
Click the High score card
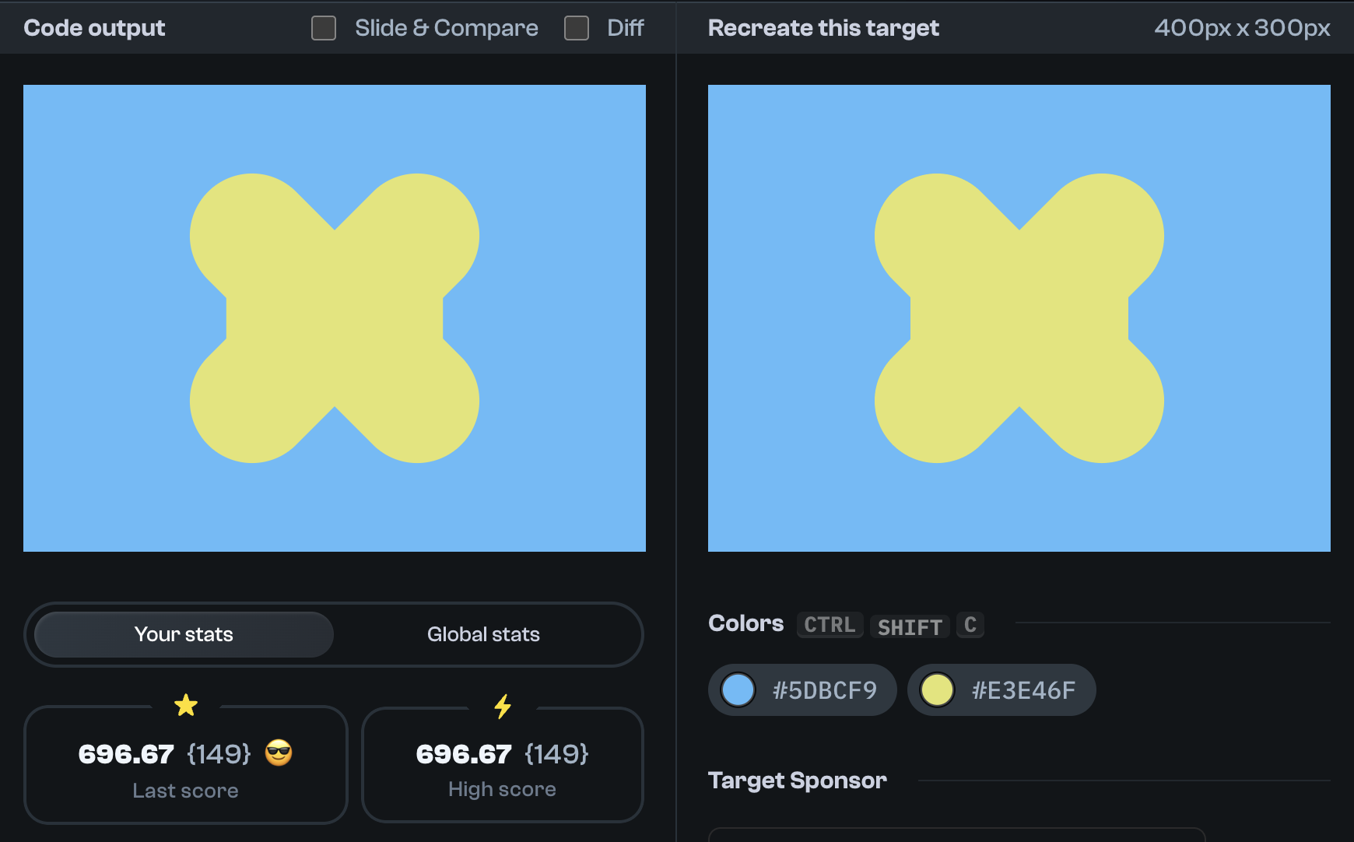click(503, 764)
